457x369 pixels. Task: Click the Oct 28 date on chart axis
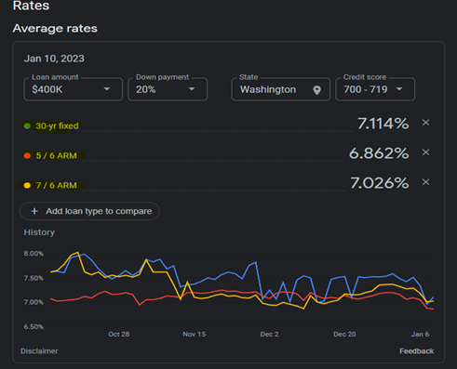(x=119, y=335)
